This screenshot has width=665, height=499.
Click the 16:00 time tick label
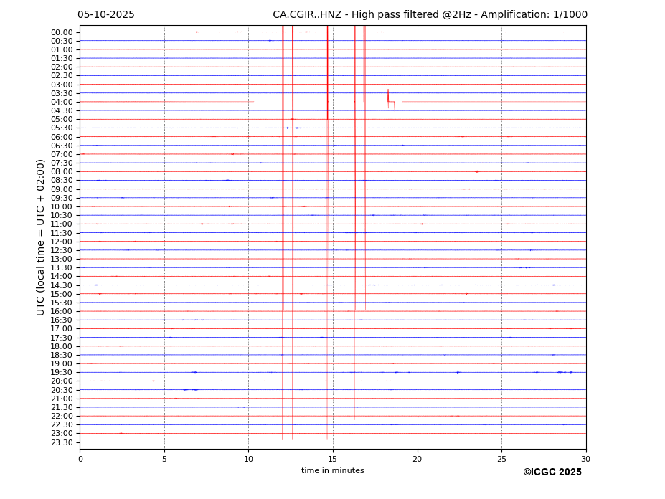[61, 311]
